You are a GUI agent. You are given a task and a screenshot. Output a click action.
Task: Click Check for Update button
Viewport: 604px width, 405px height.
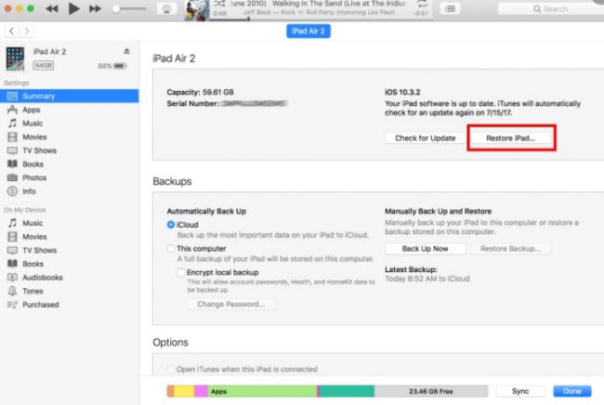click(x=426, y=137)
